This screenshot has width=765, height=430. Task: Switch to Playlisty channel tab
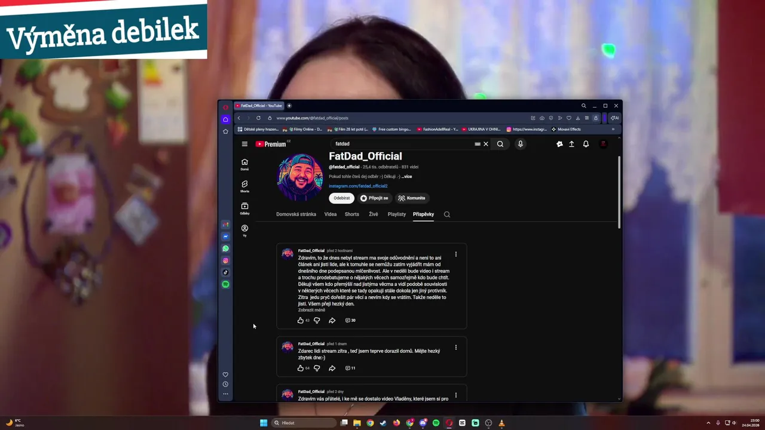point(397,214)
